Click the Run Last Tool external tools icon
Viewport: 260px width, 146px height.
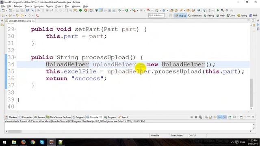[134, 10]
